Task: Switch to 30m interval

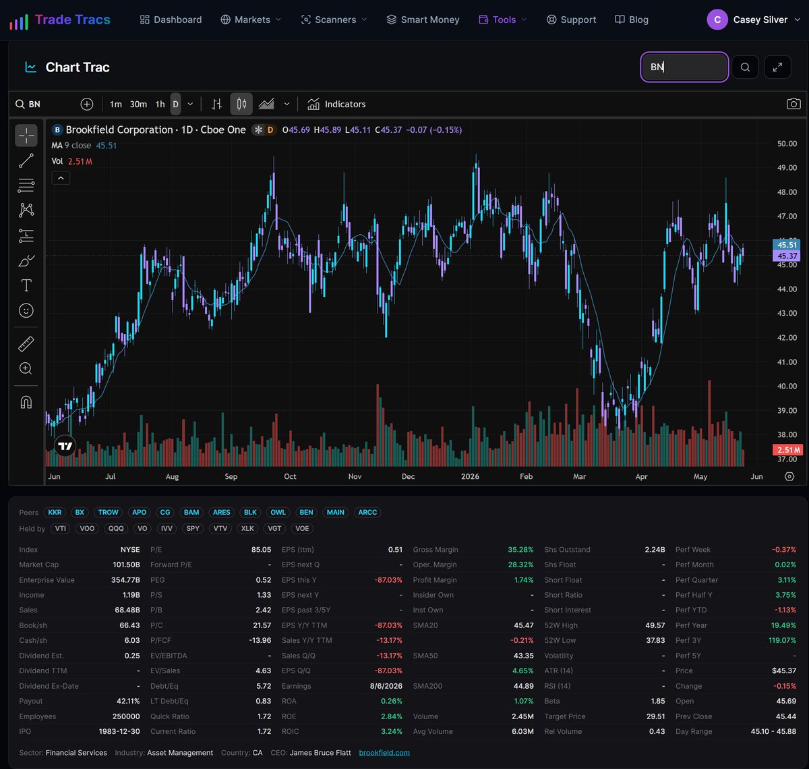Action: tap(138, 104)
